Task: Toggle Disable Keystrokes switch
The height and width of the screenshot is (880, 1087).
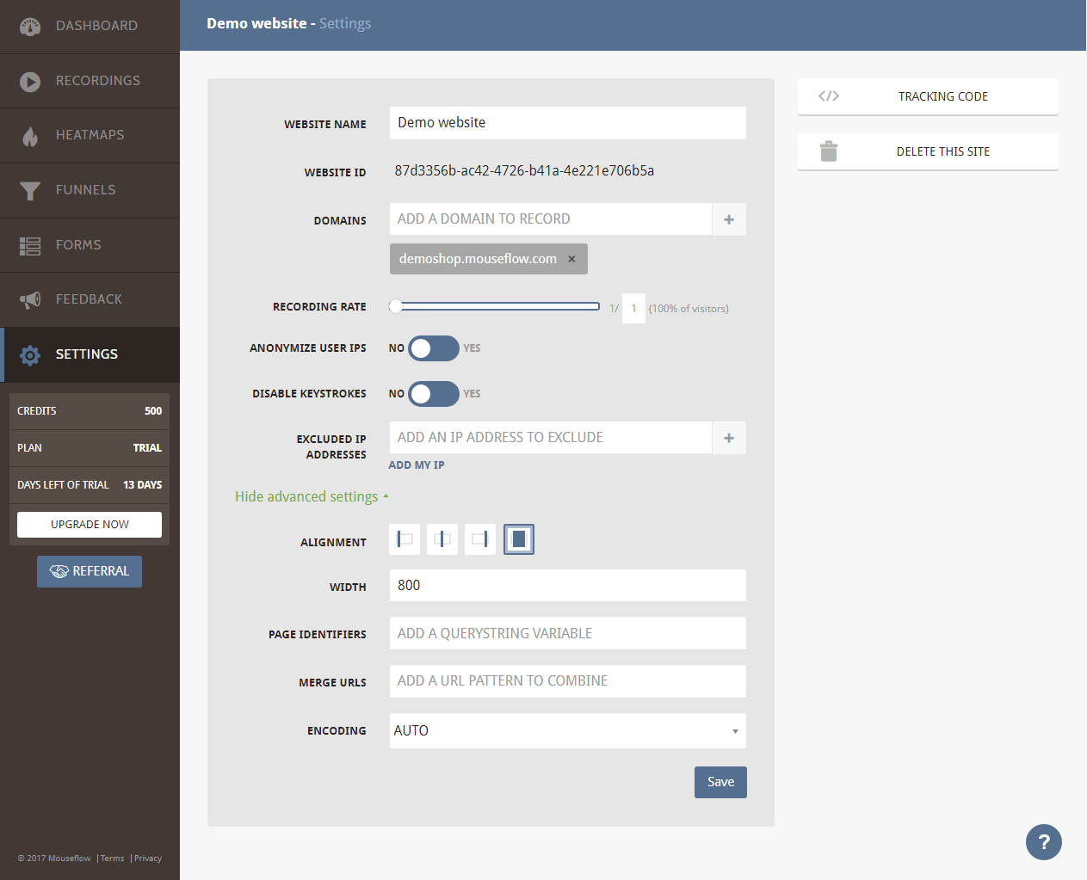Action: pos(433,394)
